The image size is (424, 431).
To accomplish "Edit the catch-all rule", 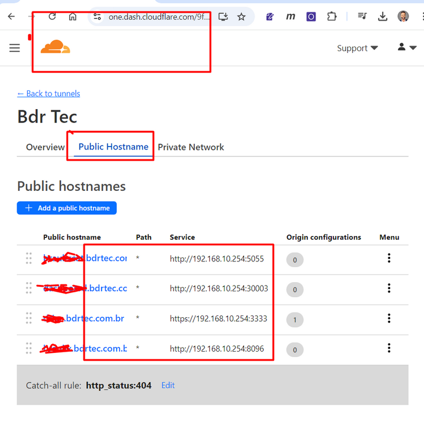I will (x=168, y=386).
